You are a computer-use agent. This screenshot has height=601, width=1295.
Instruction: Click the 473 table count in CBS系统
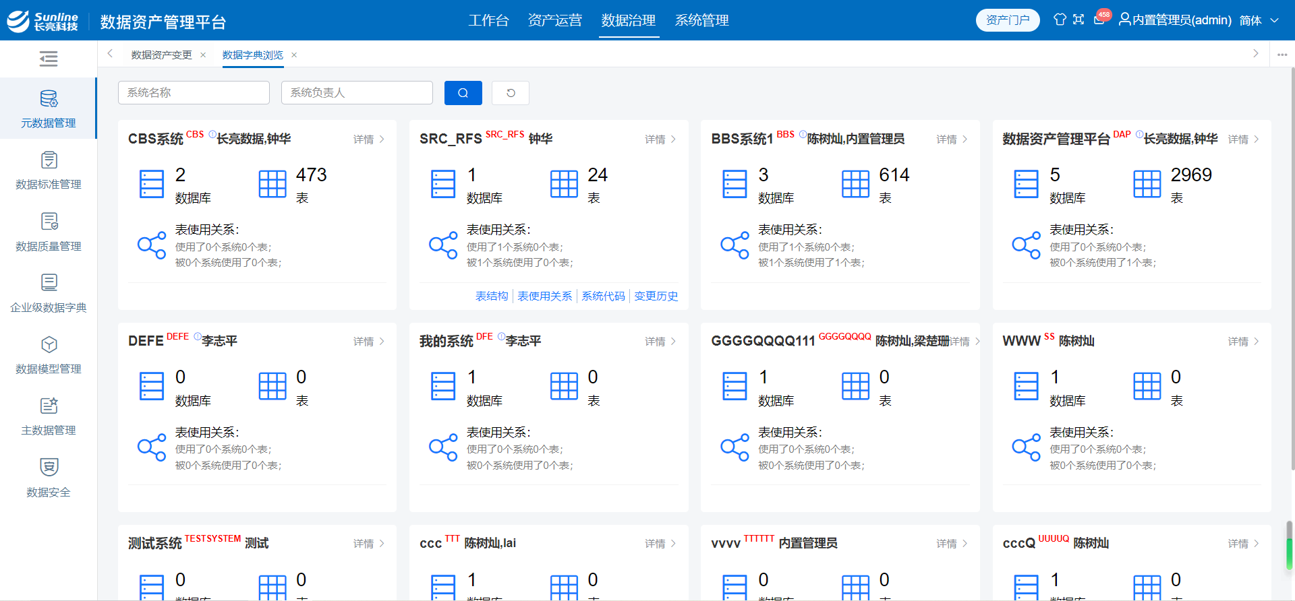pyautogui.click(x=312, y=175)
